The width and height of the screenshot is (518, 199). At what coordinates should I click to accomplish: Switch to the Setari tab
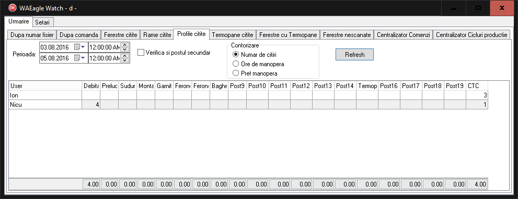click(x=43, y=22)
